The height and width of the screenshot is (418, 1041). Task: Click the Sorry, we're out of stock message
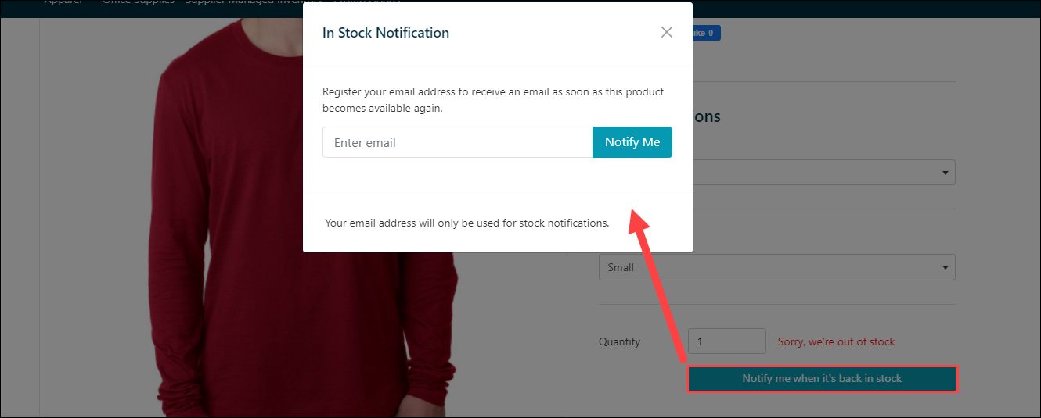[x=836, y=341]
